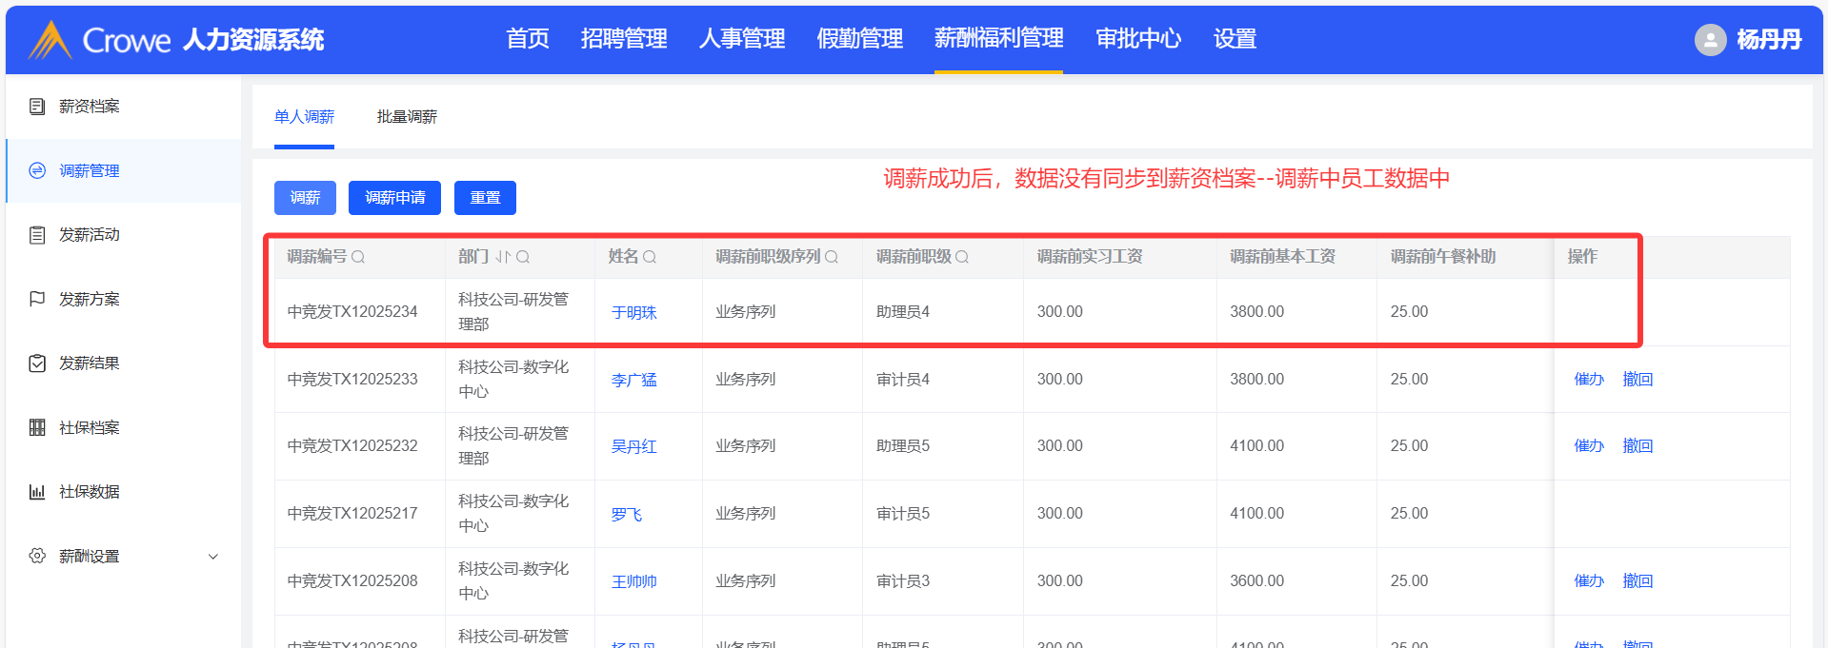1828x648 pixels.
Task: Open the 发薪方案 sidebar item
Action: (x=89, y=300)
